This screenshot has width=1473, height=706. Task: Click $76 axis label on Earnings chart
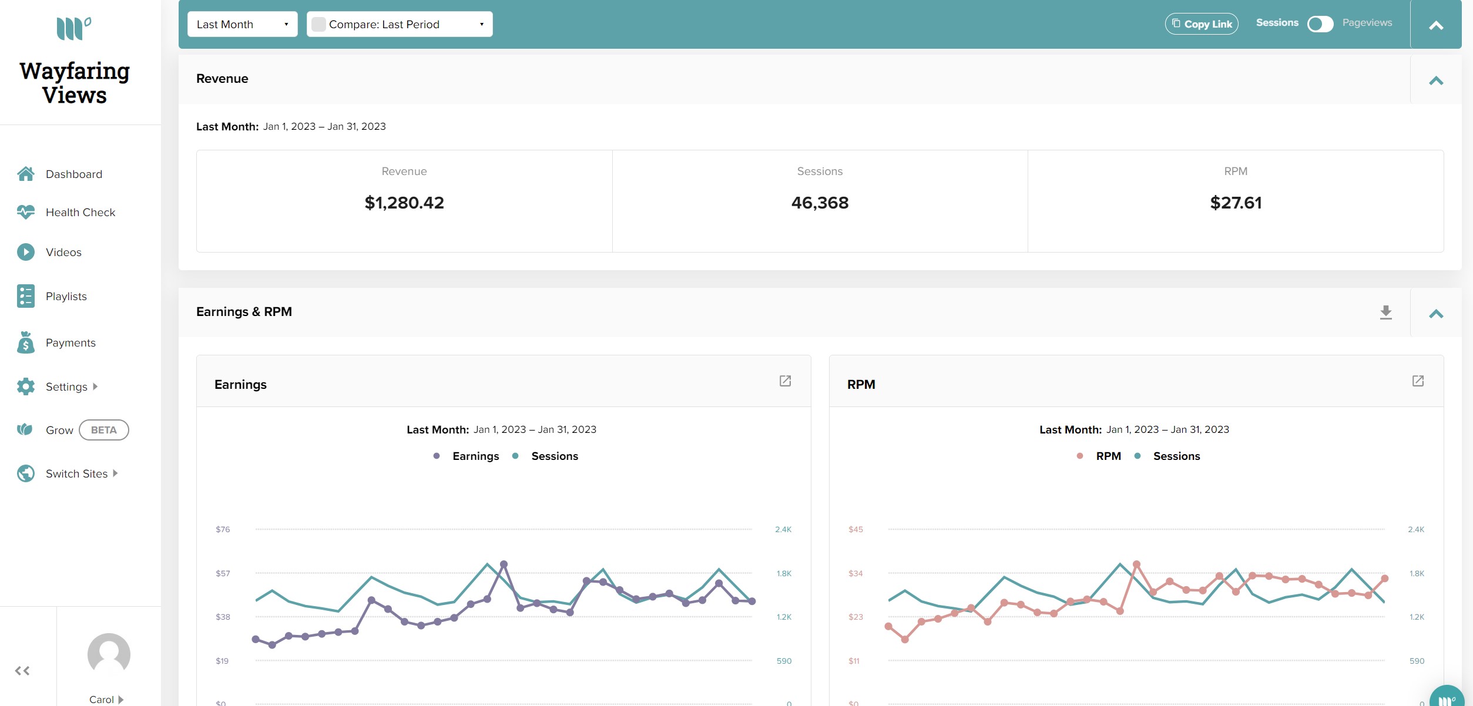coord(223,530)
